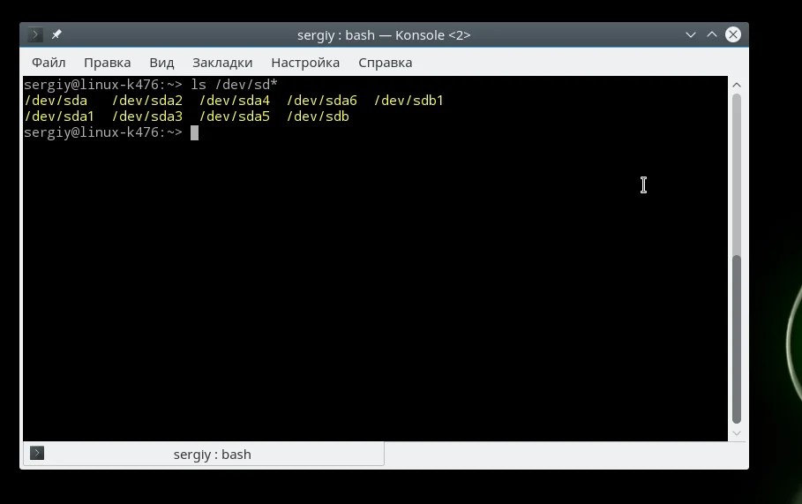Close the Konsole window
Screen dimensions: 802x504
pyautogui.click(x=733, y=34)
